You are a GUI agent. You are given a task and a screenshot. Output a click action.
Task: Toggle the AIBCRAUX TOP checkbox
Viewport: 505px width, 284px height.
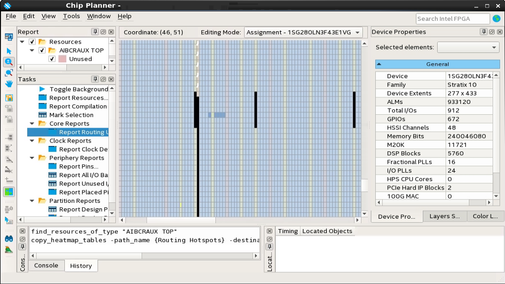coord(42,50)
